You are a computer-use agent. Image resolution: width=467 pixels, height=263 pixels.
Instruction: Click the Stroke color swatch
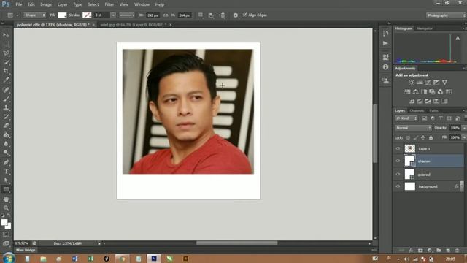pos(87,15)
